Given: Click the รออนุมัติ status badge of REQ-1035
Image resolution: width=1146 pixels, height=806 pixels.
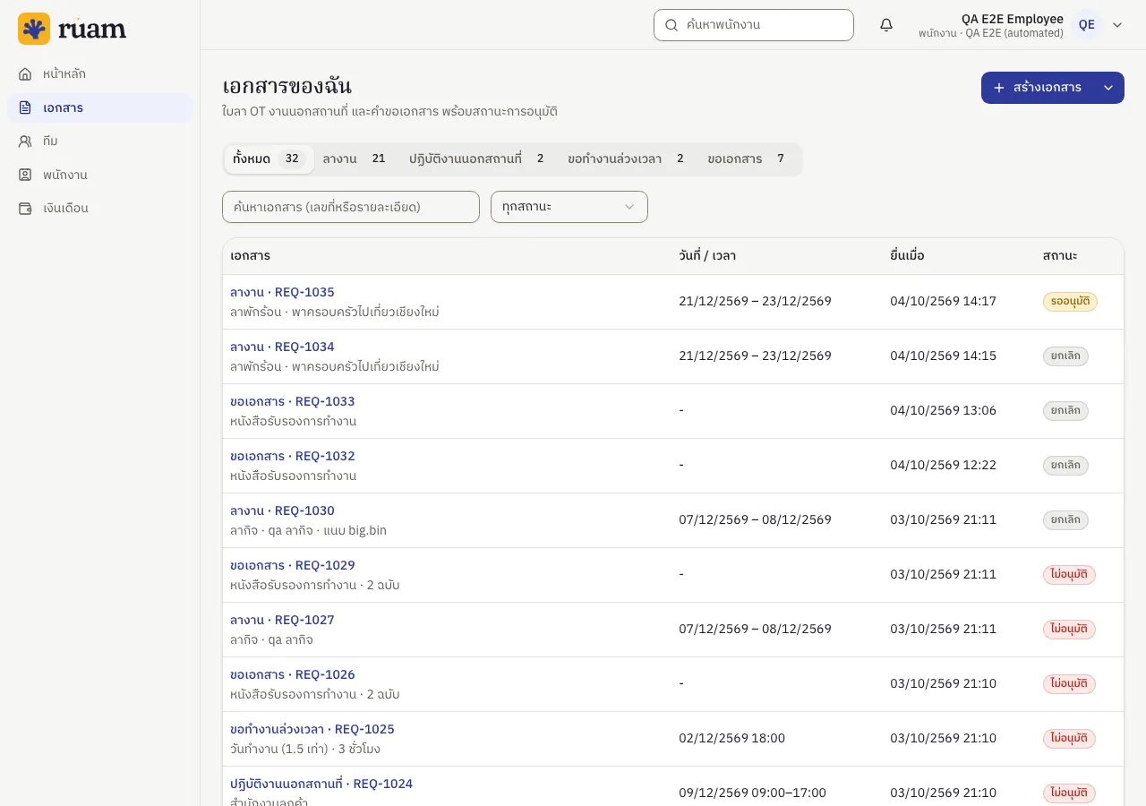Looking at the screenshot, I should pos(1070,302).
